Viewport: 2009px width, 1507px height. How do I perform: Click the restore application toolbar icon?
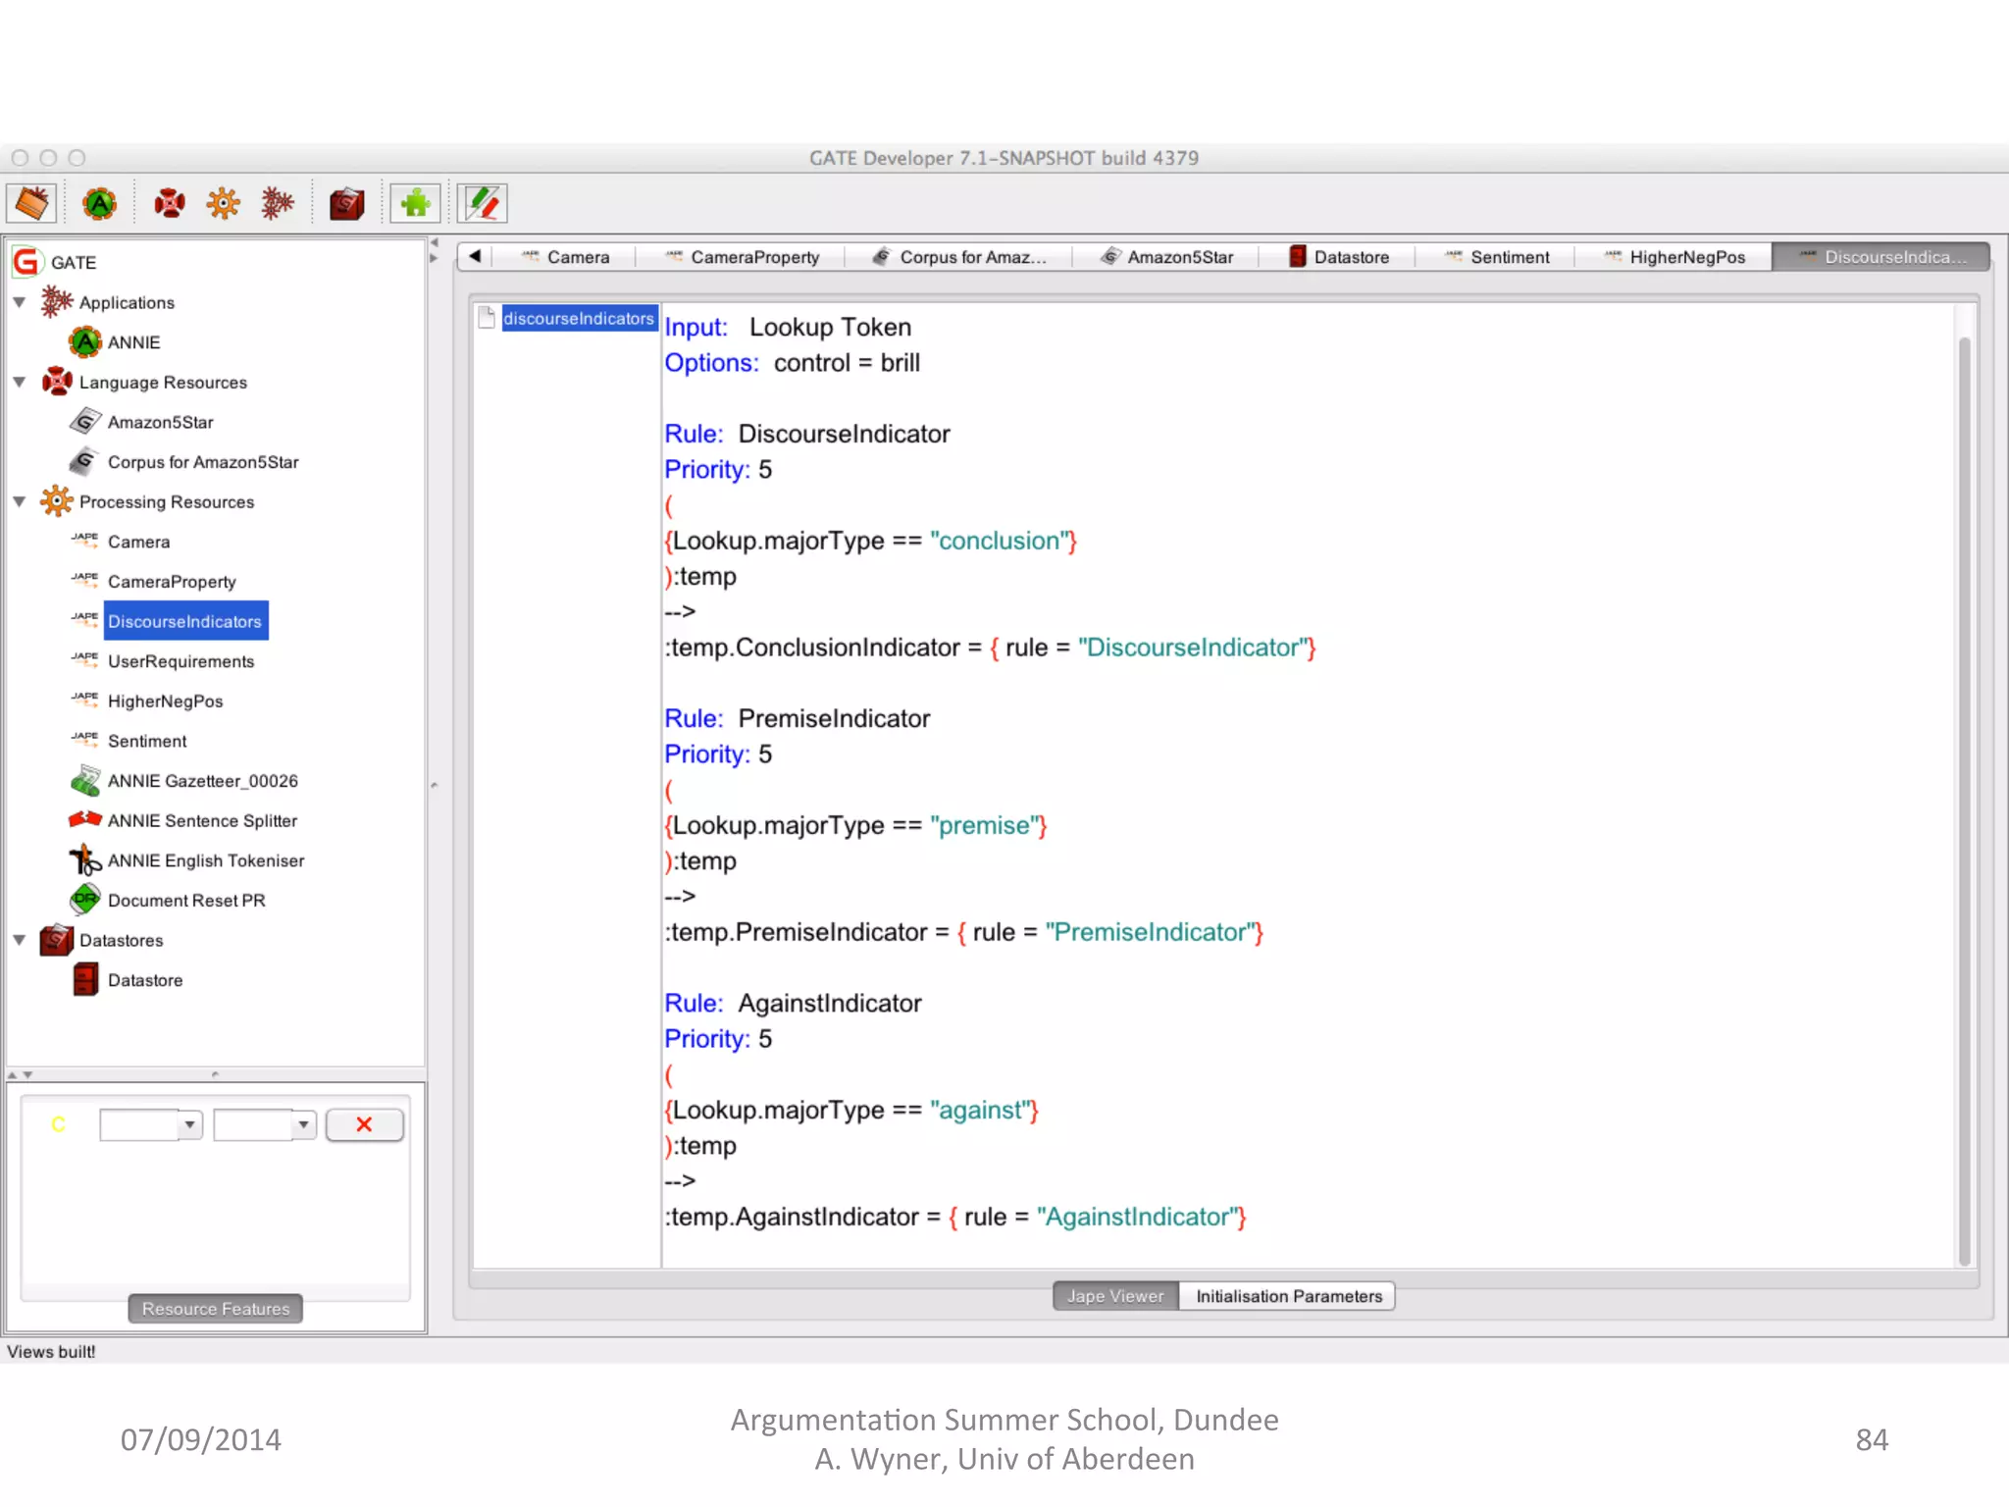tap(31, 204)
